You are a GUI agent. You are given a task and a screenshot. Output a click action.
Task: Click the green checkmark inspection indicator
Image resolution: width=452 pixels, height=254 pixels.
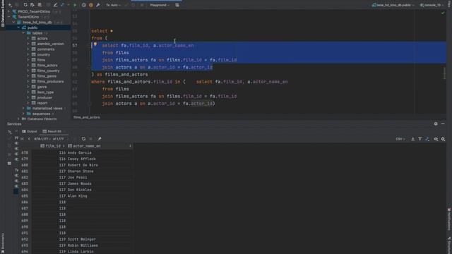click(443, 13)
